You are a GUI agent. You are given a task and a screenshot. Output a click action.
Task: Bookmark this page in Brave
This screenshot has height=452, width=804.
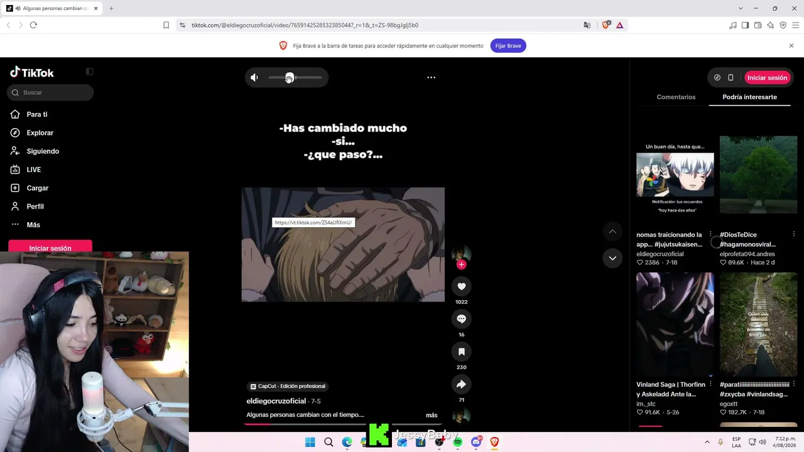coord(166,25)
